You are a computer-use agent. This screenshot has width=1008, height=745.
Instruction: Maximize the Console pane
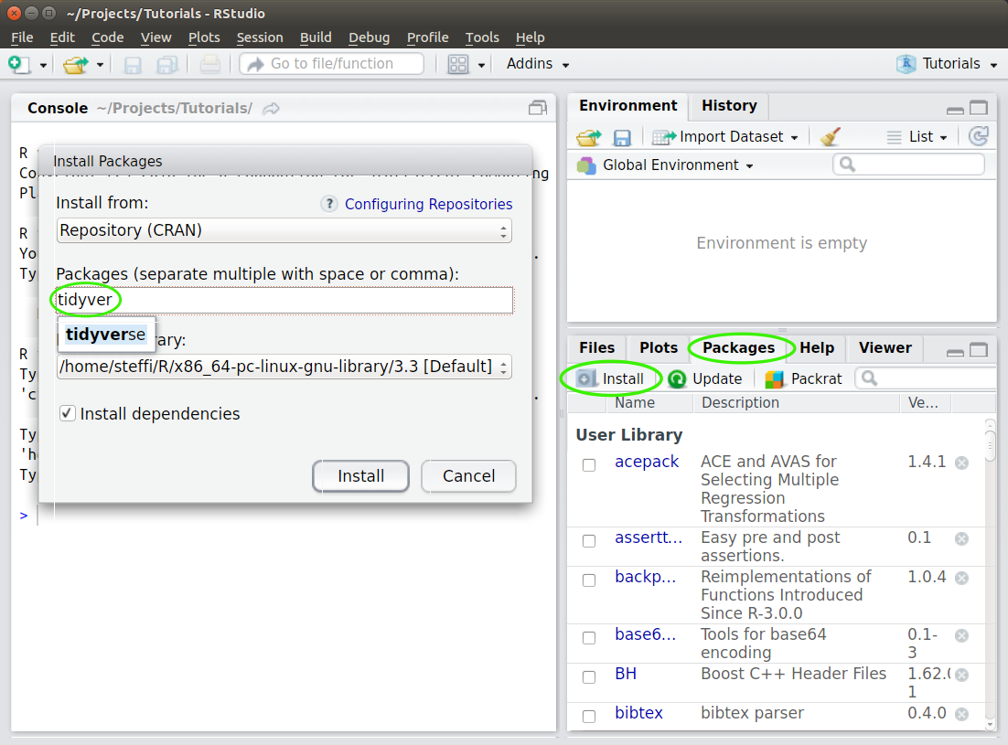click(538, 108)
